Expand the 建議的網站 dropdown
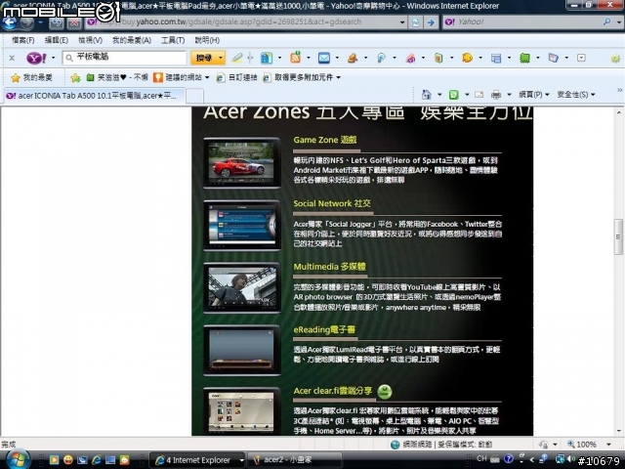The image size is (625, 469). tap(207, 78)
